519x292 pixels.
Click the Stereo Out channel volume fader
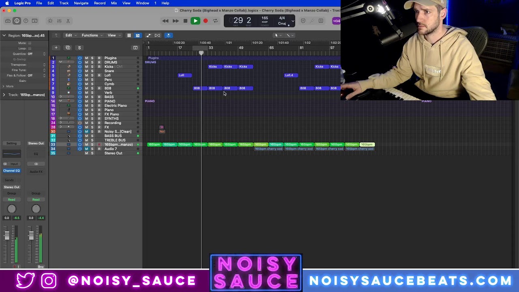31,235
